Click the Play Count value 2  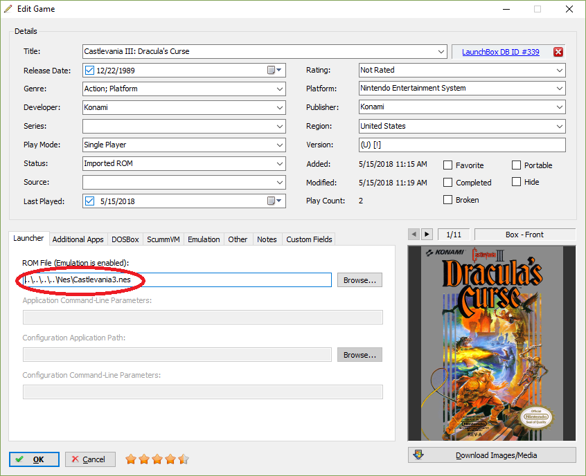tap(361, 201)
